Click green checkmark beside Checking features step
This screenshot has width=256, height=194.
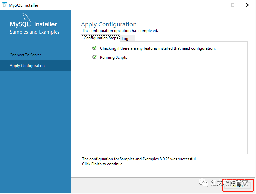(94, 48)
